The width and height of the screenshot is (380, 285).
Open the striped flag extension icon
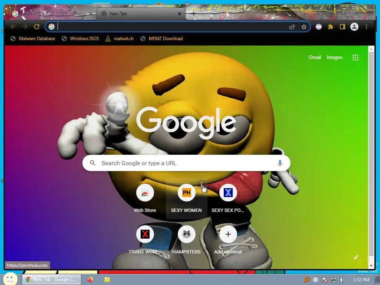tap(319, 27)
